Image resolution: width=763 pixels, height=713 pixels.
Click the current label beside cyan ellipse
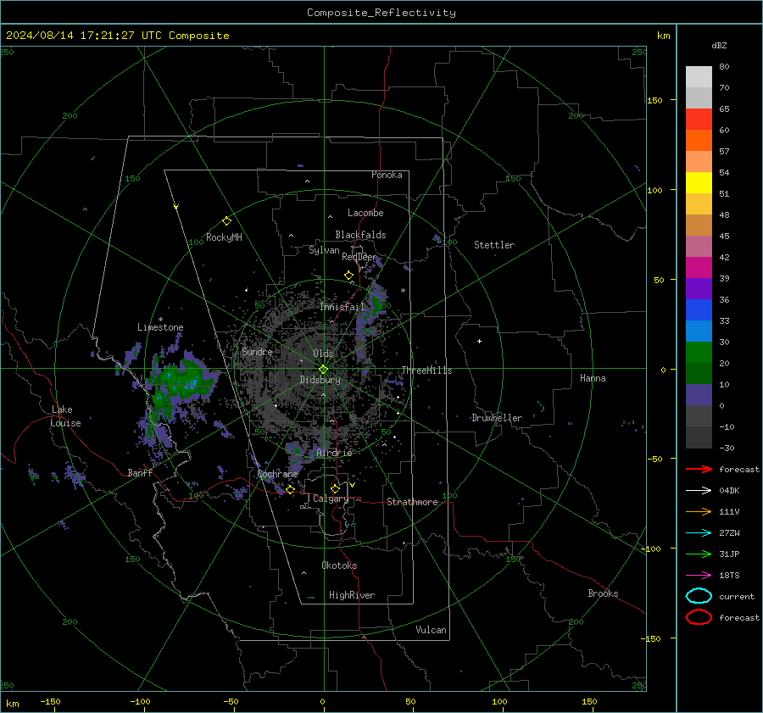[x=737, y=596]
